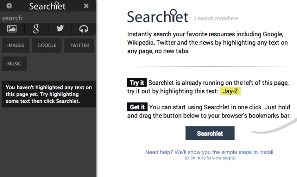Screen dimensions: 297x177
Task: Click the MUSIC resource button
Action: tap(14, 64)
